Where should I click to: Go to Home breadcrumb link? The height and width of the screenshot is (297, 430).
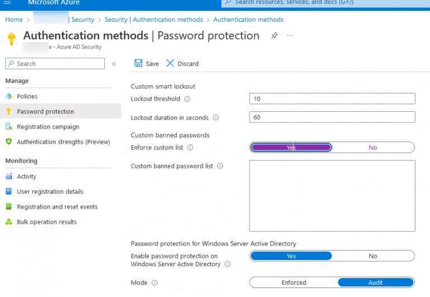pyautogui.click(x=14, y=20)
